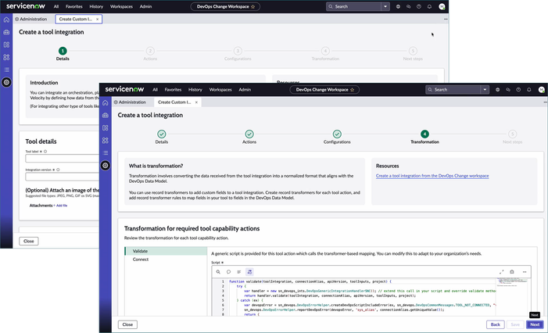Screen dimensions: 548x333
Task: Expand the script editor to full screen
Action: point(502,272)
